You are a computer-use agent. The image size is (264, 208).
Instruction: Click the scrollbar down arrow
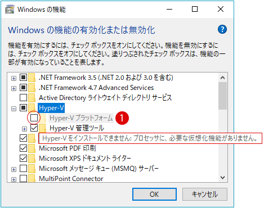click(223, 177)
